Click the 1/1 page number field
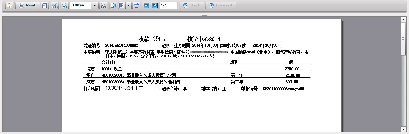 [168, 5]
